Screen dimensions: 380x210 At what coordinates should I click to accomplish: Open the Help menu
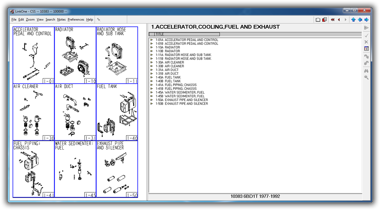(x=89, y=20)
